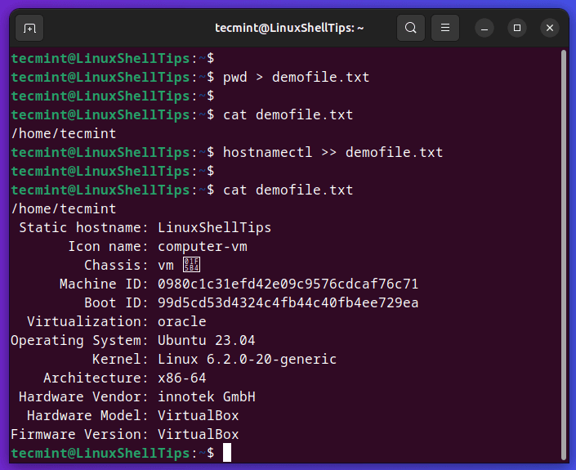Image resolution: width=576 pixels, height=470 pixels.
Task: Click the command pwd > demofile.txt
Action: 296,77
